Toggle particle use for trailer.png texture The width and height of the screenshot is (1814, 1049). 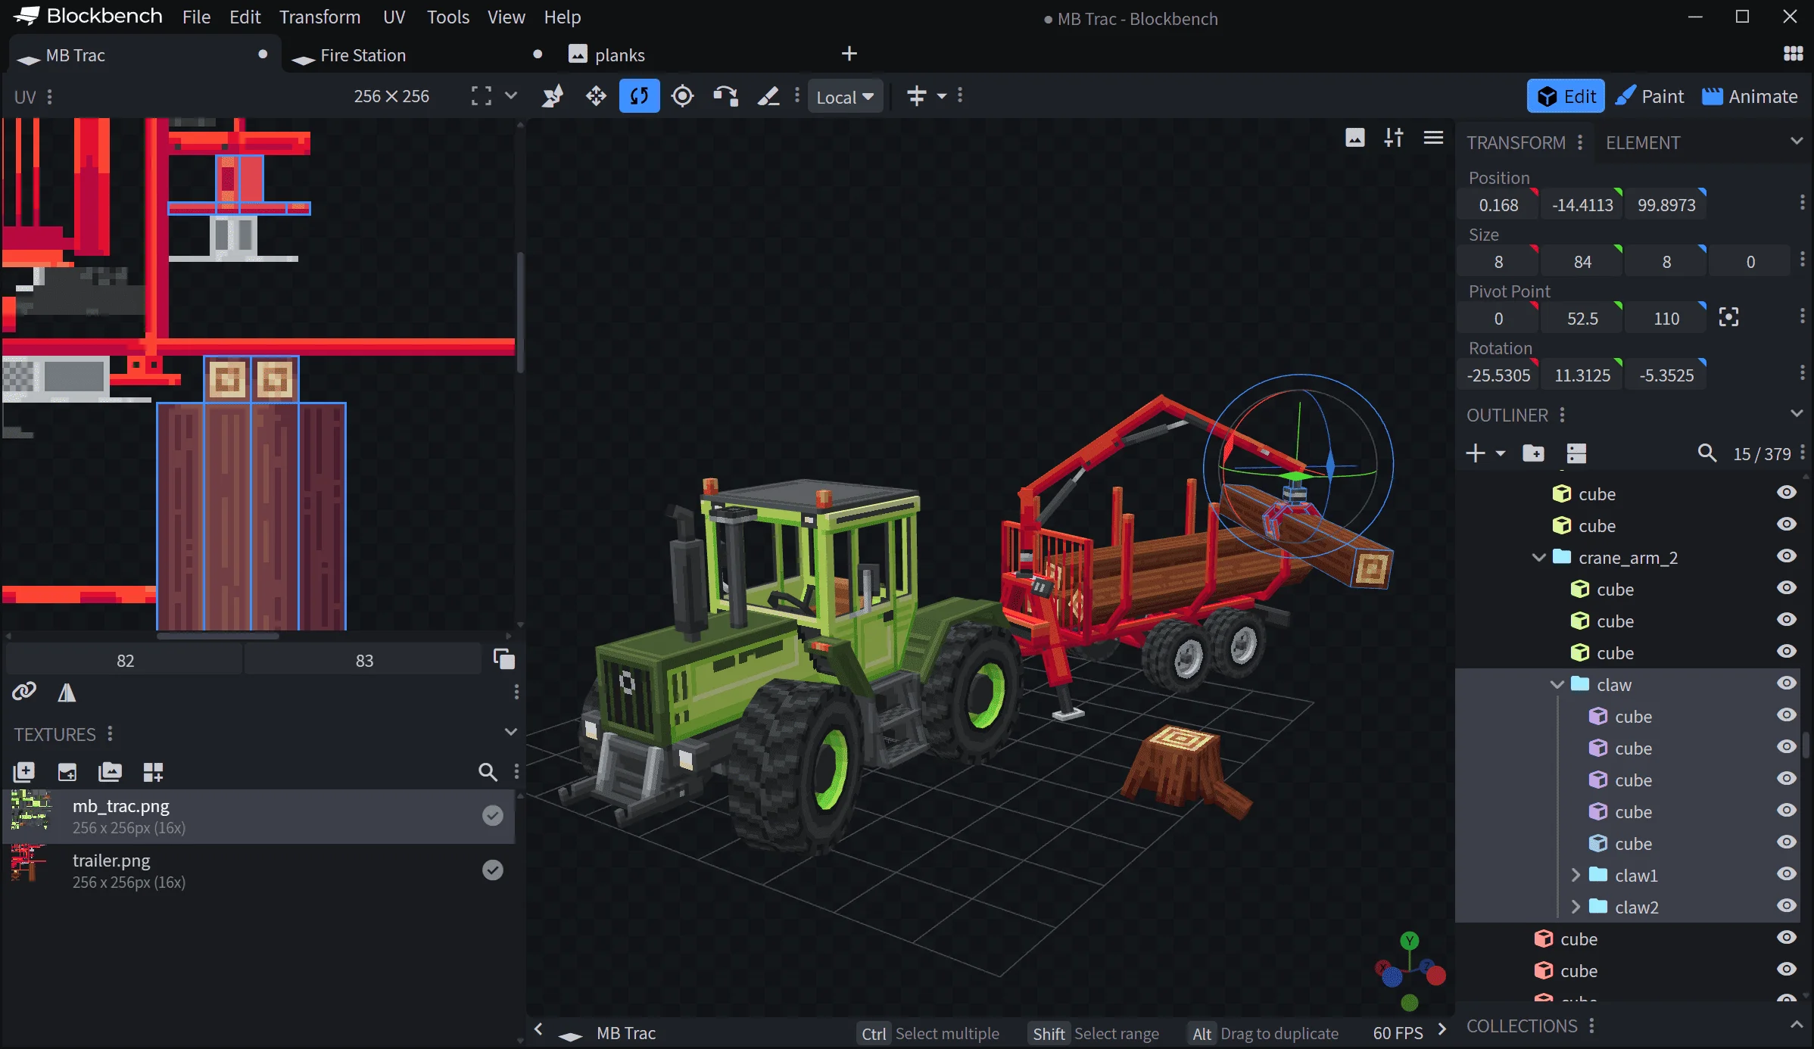coord(493,870)
